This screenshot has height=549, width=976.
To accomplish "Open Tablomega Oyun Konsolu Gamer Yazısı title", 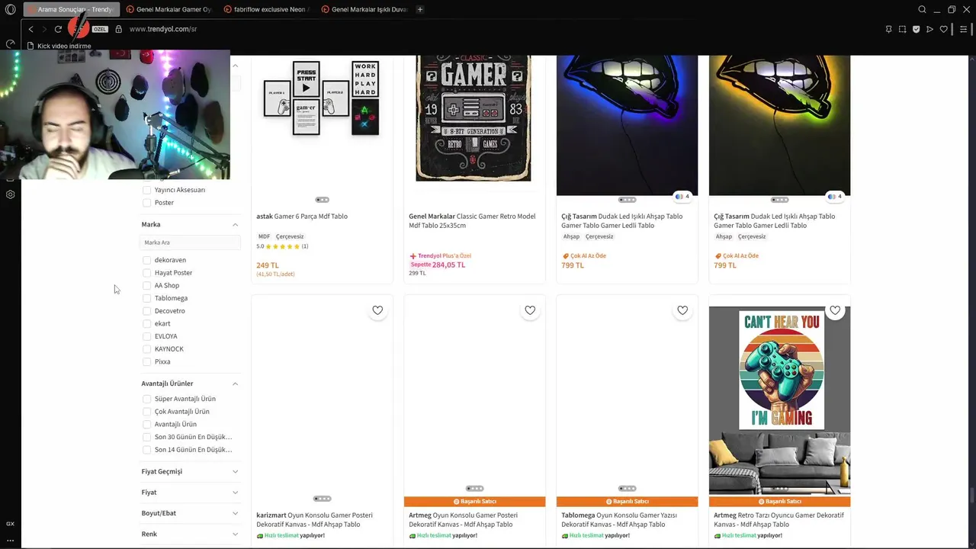I will (x=619, y=520).
